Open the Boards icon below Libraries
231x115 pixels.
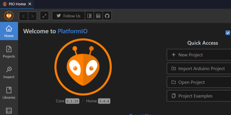point(9,111)
